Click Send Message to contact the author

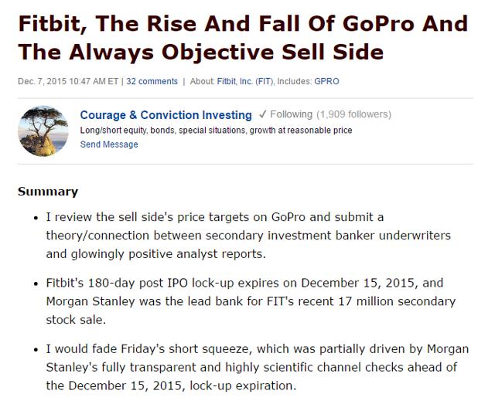(x=109, y=144)
